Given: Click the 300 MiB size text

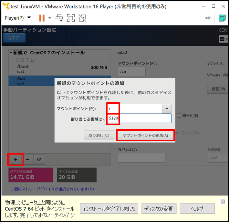Looking at the screenshot, I should (x=99, y=67).
